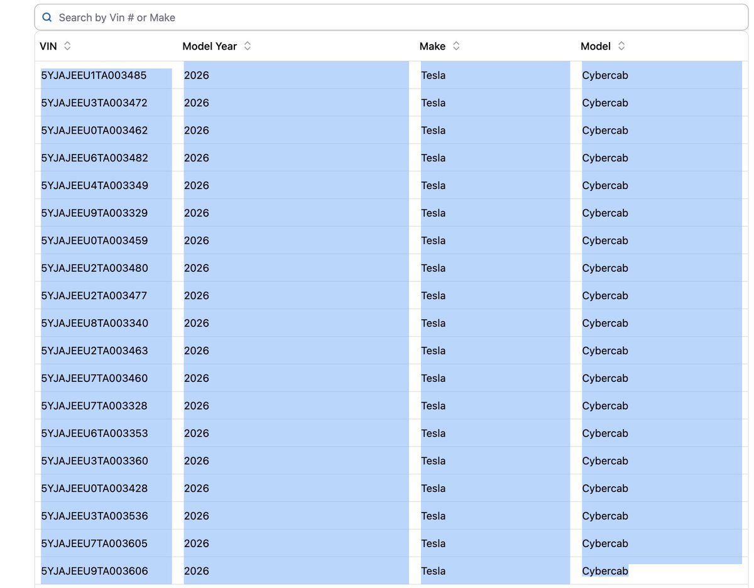Click Tesla in the 5YJAJEEU2TA003477 row
Viewport: 754px width, 588px height.
click(434, 296)
